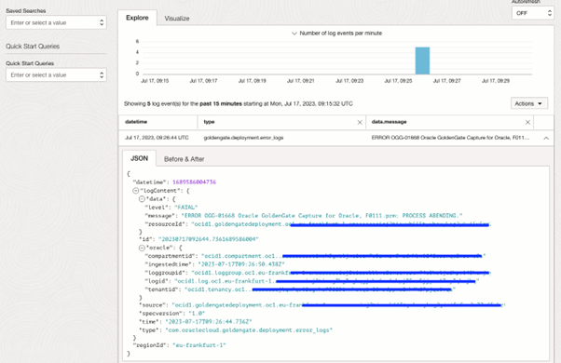
Task: Click the specversion value 1.0
Action: pyautogui.click(x=197, y=314)
